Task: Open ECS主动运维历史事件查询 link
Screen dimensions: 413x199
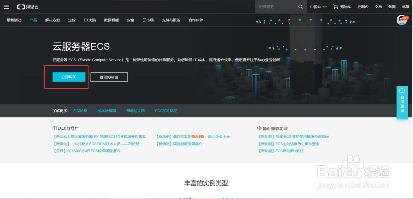Action: tap(289, 144)
